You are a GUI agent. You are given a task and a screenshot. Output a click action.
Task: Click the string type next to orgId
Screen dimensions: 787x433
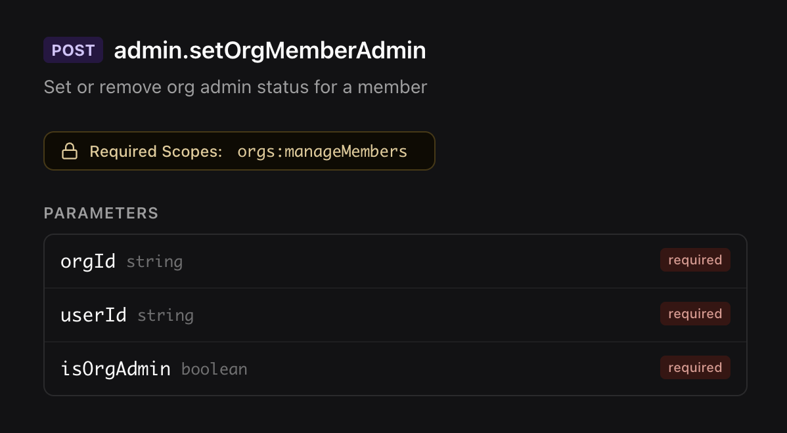click(x=154, y=262)
